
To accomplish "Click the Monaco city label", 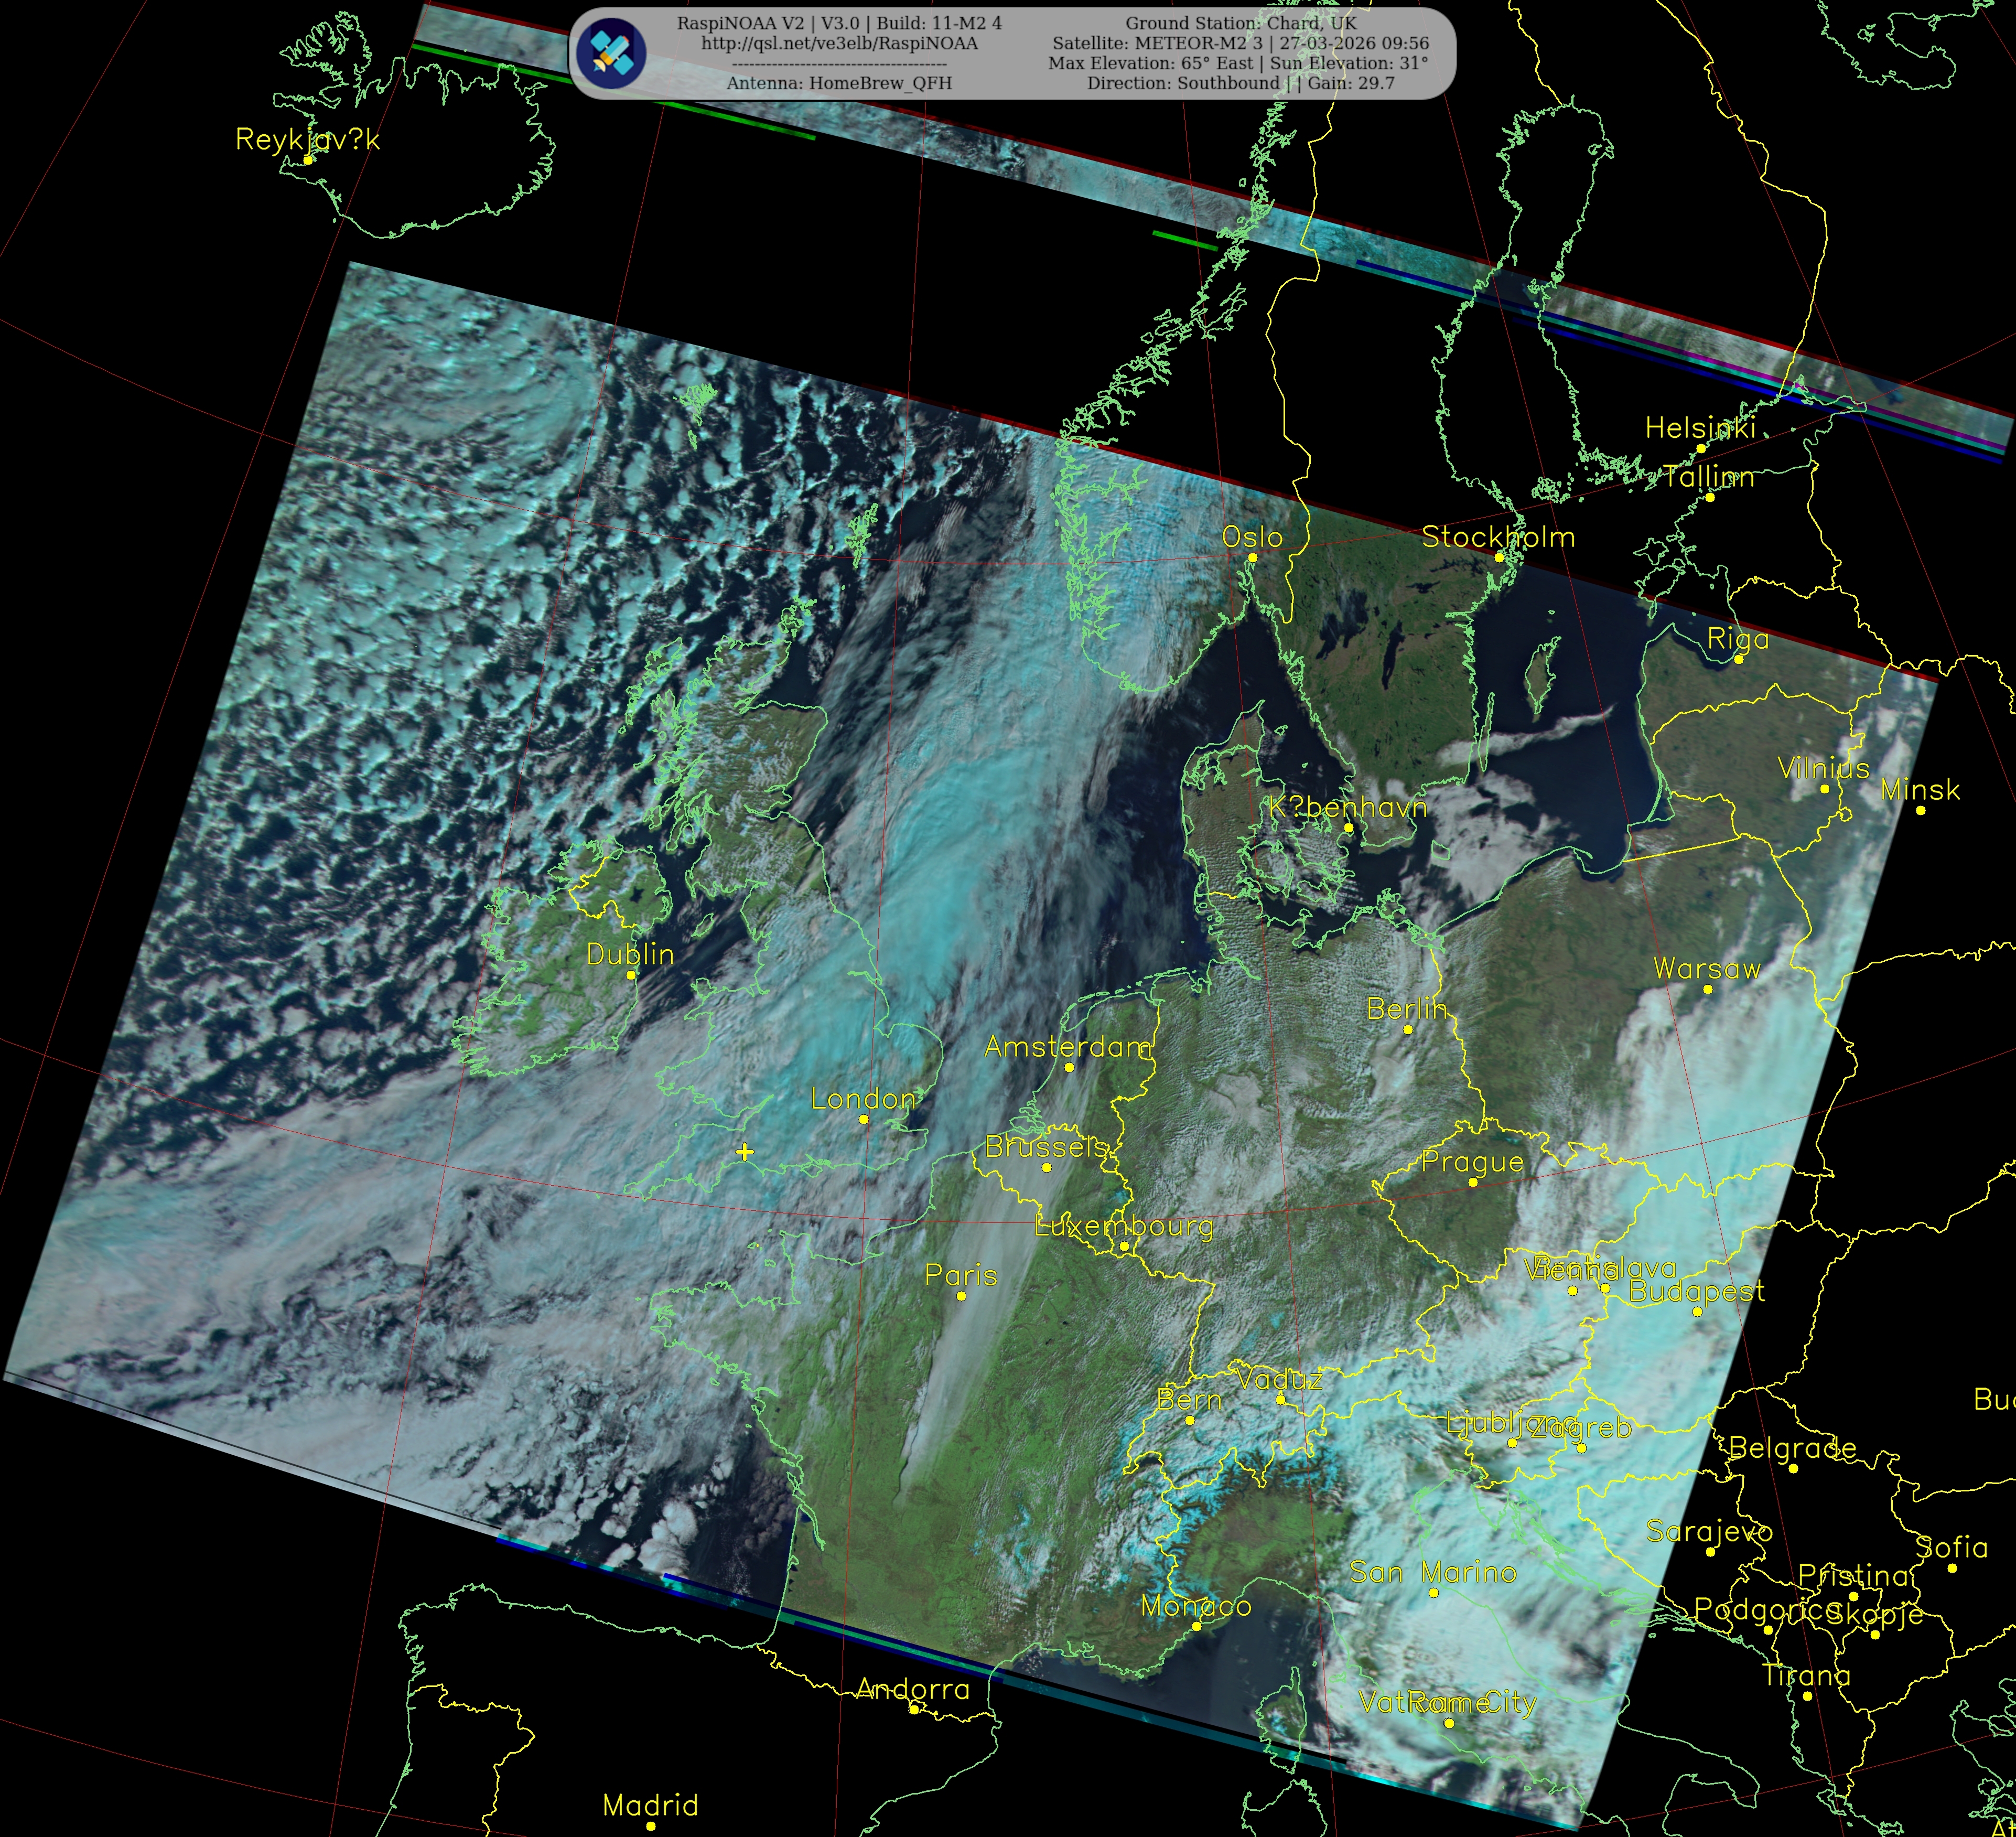I will [x=1196, y=1606].
